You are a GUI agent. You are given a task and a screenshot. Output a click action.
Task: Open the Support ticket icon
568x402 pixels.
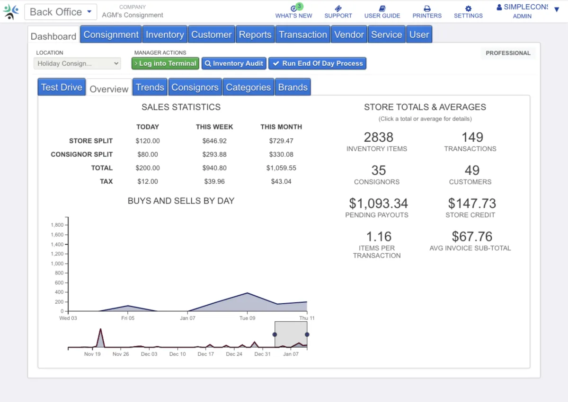(338, 8)
